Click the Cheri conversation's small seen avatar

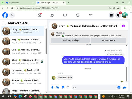coord(42,62)
